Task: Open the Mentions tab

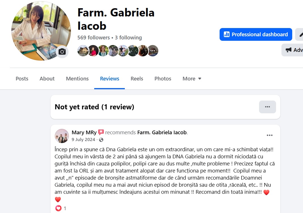Action: click(x=77, y=78)
